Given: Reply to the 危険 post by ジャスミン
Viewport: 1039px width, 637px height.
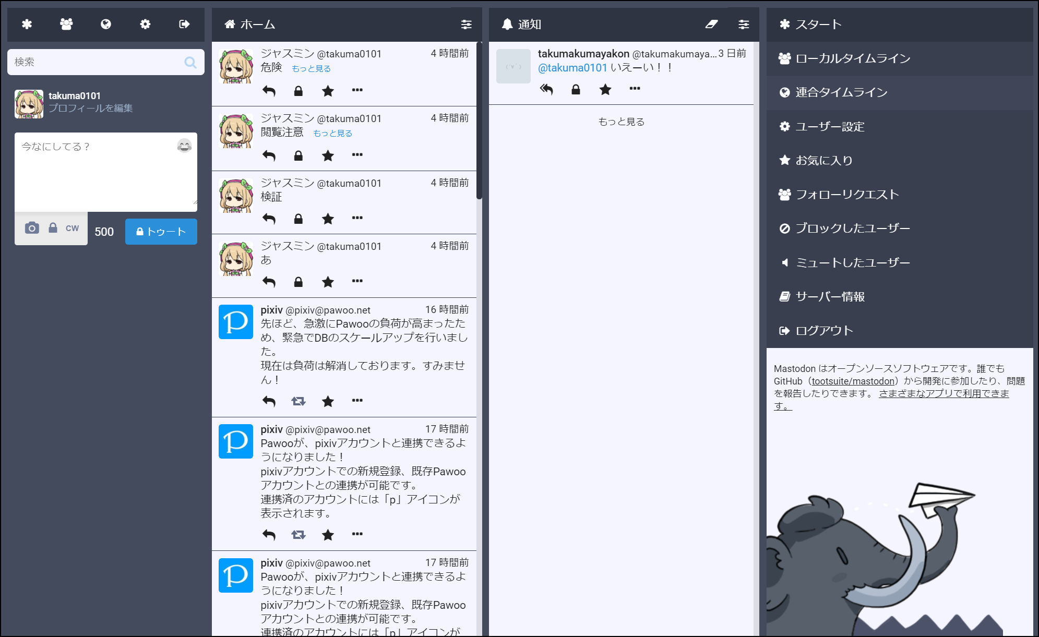Looking at the screenshot, I should pyautogui.click(x=269, y=91).
